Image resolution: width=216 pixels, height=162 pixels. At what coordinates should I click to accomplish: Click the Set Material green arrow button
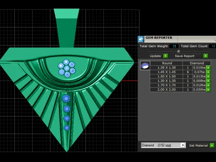coord(212,145)
